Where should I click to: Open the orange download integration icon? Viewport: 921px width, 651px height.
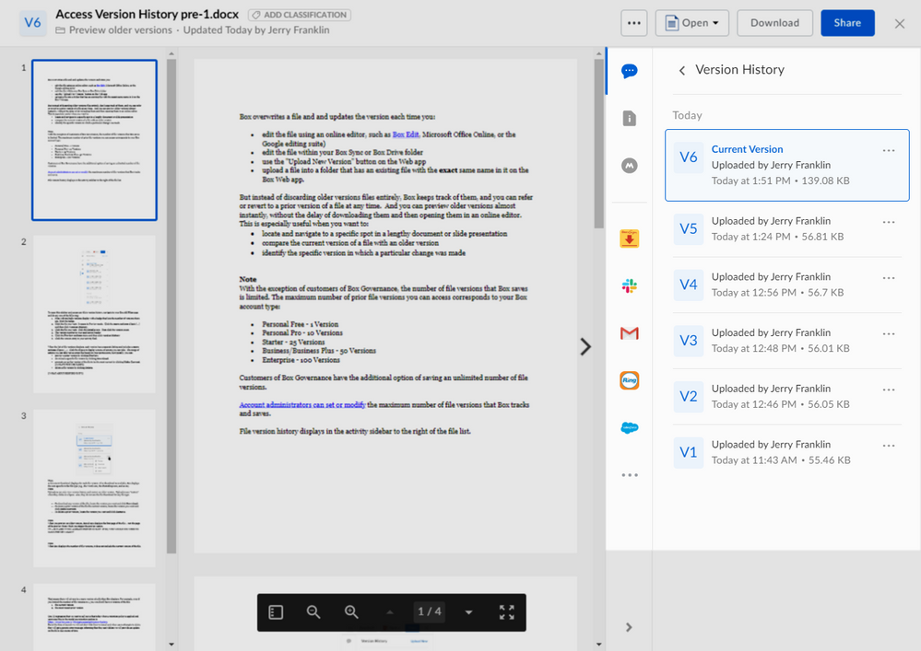coord(629,238)
